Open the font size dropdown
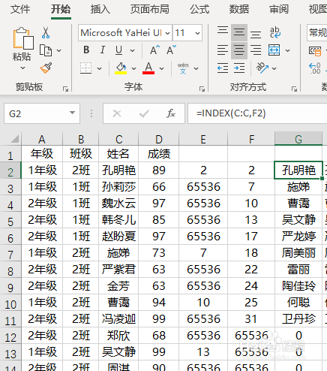 point(197,33)
